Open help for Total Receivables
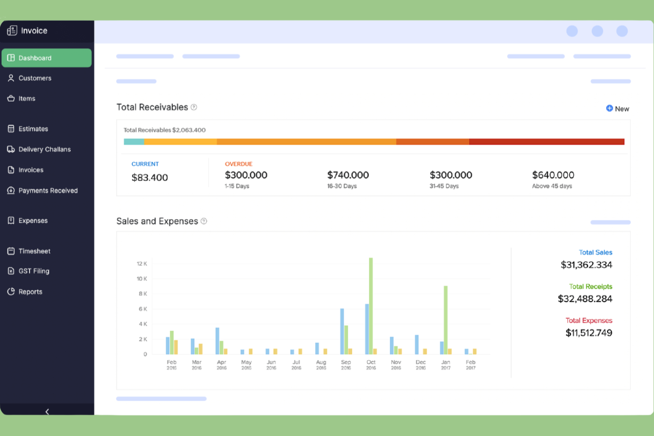The width and height of the screenshot is (654, 436). [x=194, y=107]
